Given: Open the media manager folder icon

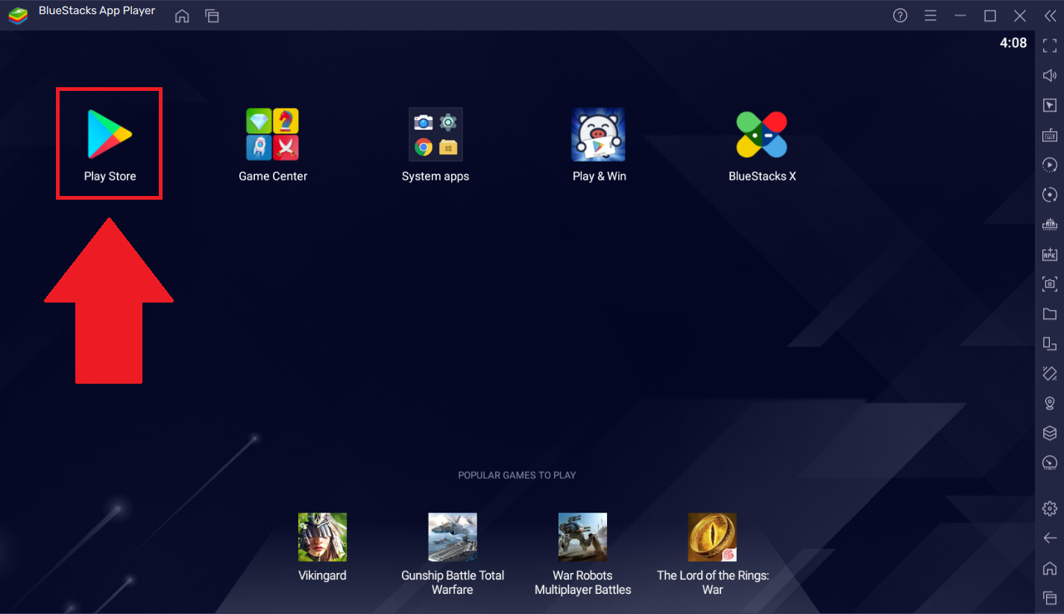Looking at the screenshot, I should (1050, 314).
